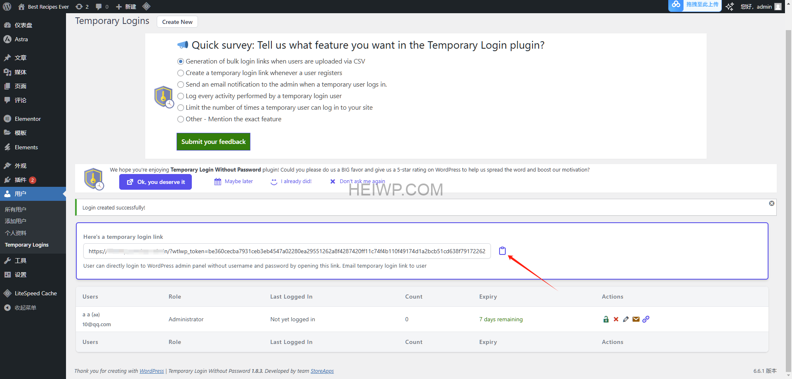The height and width of the screenshot is (379, 792).
Task: Delete temporary user with red X icon
Action: pyautogui.click(x=616, y=319)
